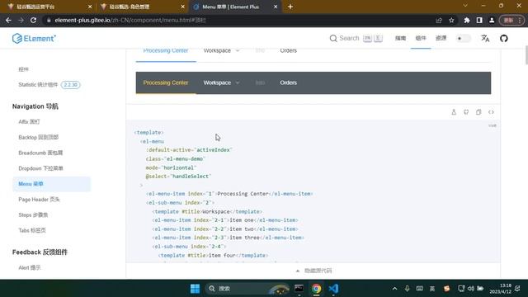Toggle the dark mode switch
Image resolution: width=528 pixels, height=297 pixels.
463,39
